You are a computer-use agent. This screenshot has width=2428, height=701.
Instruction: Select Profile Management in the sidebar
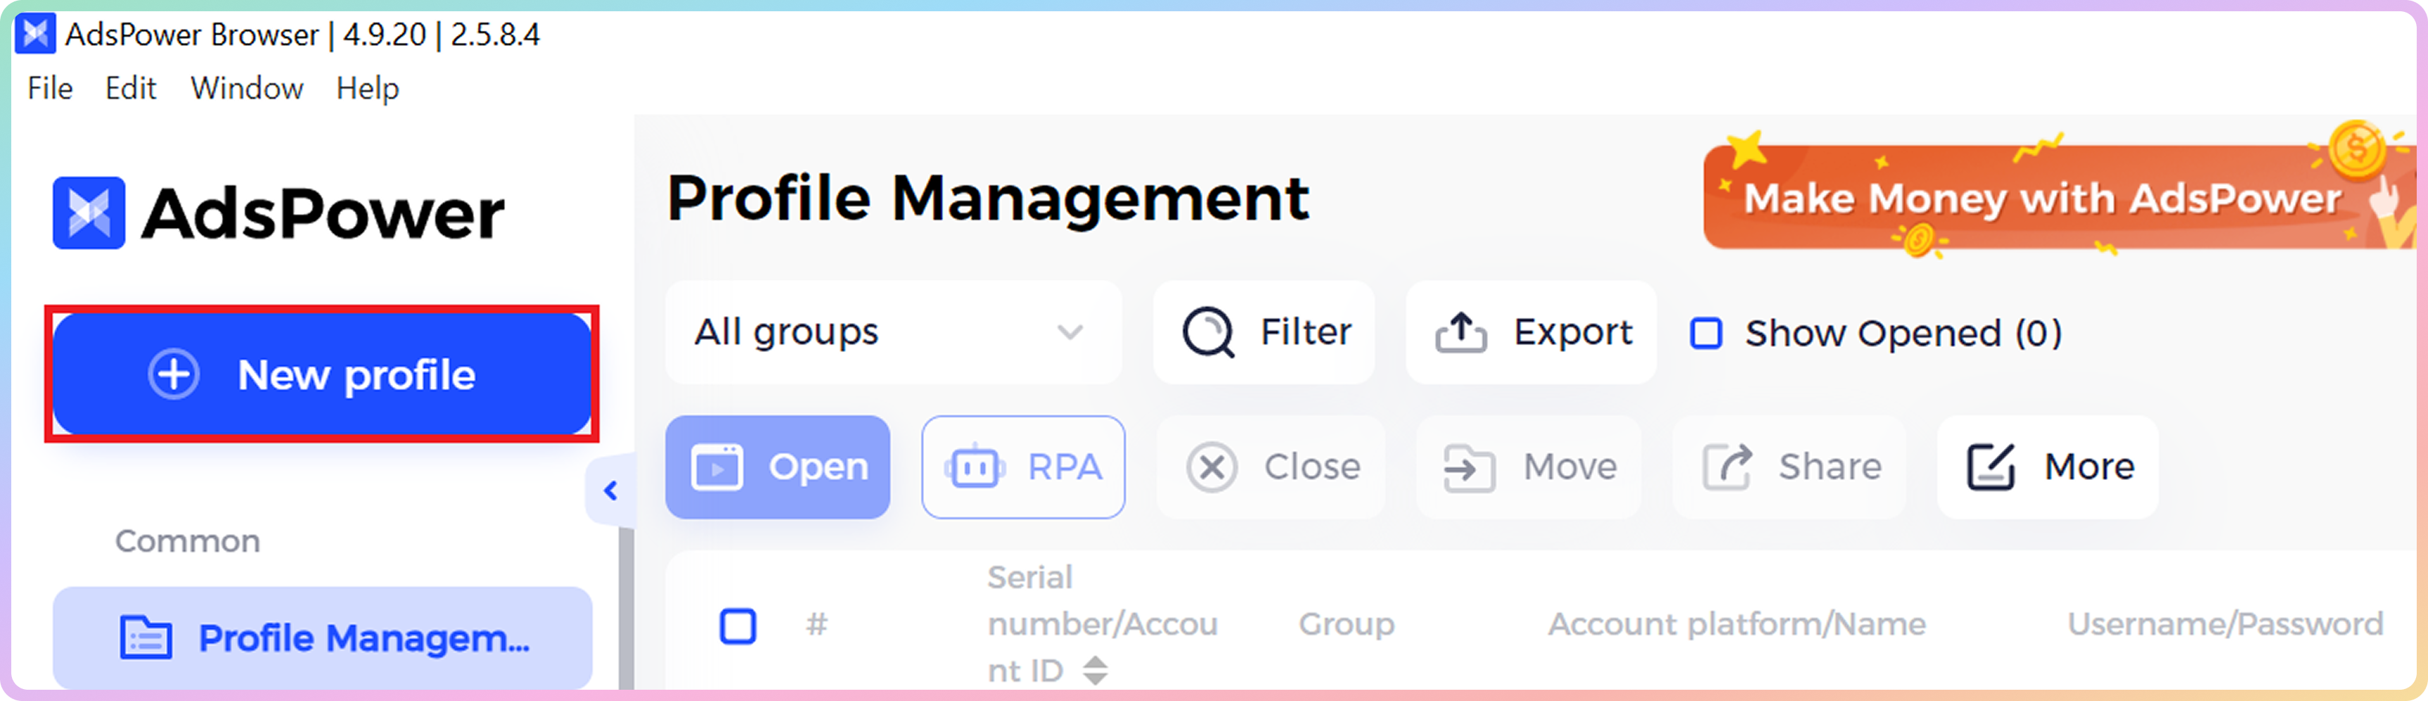[323, 638]
